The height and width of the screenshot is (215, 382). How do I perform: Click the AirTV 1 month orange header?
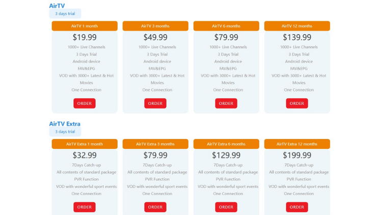point(85,26)
